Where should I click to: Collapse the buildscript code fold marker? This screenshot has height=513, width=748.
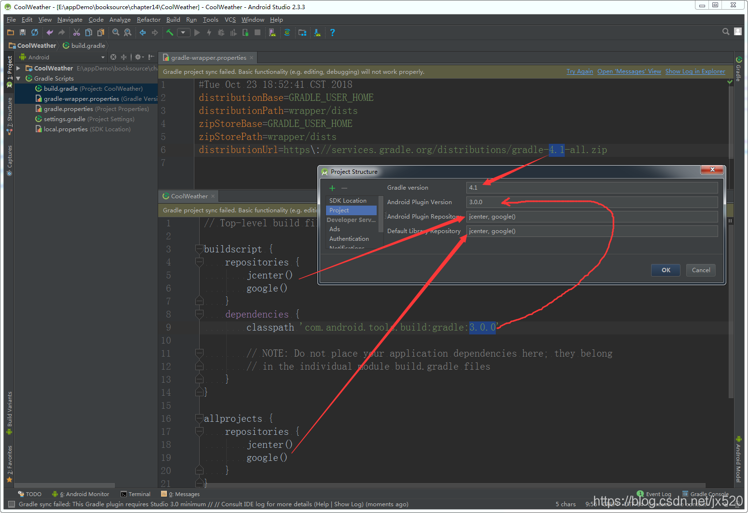click(x=199, y=249)
